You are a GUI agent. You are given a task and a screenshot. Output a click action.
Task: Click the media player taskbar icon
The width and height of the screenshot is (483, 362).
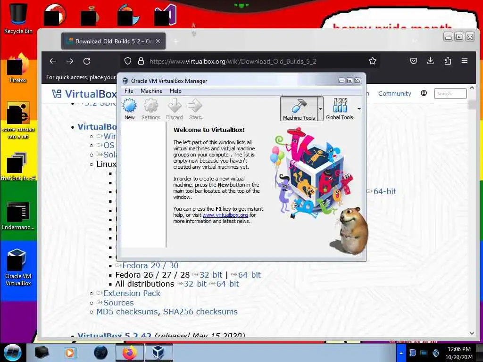point(70,353)
